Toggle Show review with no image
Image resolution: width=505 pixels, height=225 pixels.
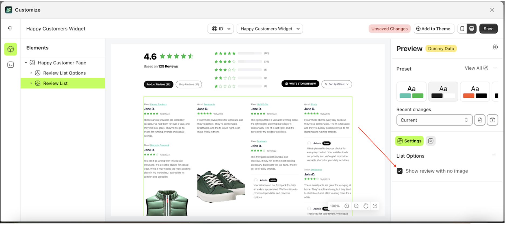pyautogui.click(x=400, y=171)
